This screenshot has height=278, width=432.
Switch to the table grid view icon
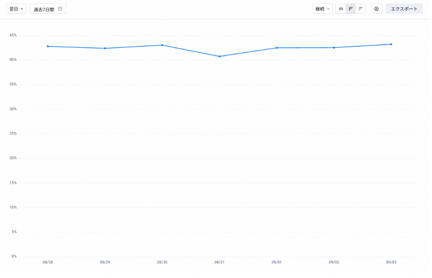pyautogui.click(x=341, y=9)
